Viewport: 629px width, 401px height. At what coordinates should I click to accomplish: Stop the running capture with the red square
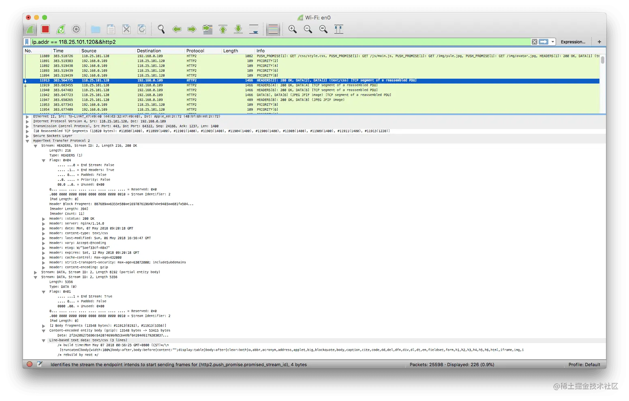(x=45, y=29)
